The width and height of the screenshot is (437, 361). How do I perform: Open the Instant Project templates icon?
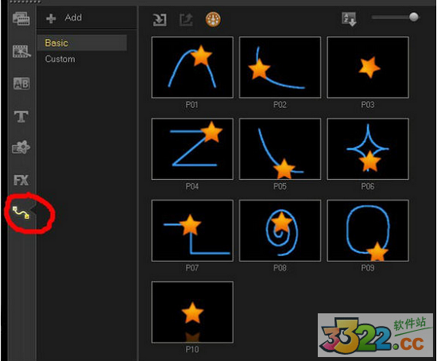click(x=21, y=52)
